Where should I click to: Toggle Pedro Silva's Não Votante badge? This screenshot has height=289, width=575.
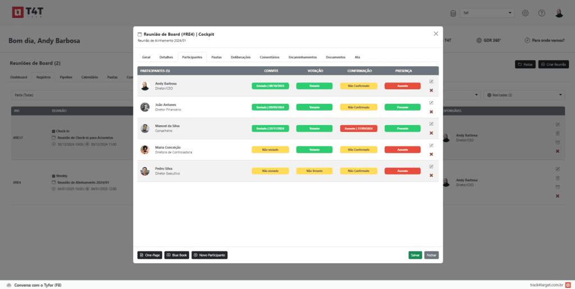(314, 171)
